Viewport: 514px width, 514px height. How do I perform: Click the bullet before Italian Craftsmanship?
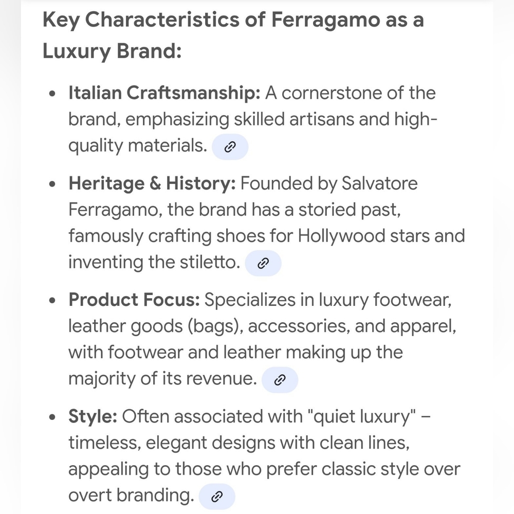coord(52,94)
